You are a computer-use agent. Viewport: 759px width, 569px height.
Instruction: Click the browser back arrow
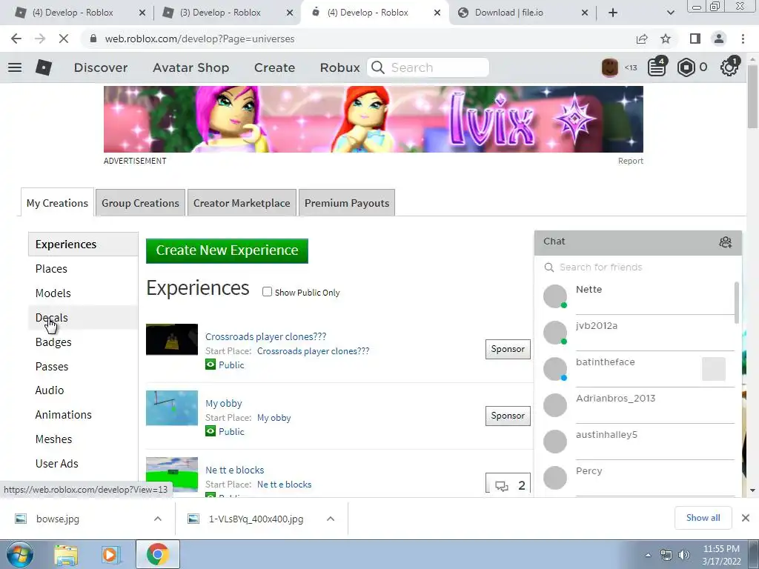16,39
